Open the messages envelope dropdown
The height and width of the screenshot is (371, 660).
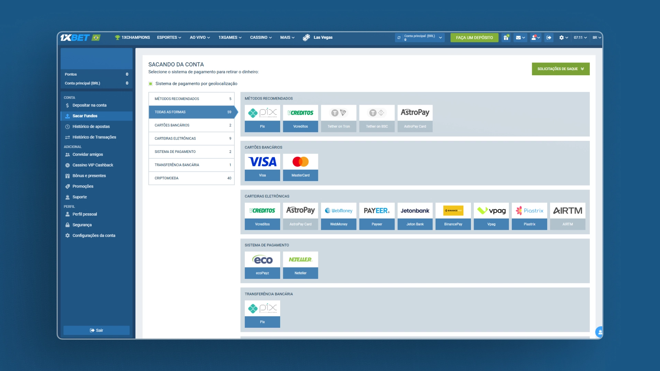(x=520, y=37)
